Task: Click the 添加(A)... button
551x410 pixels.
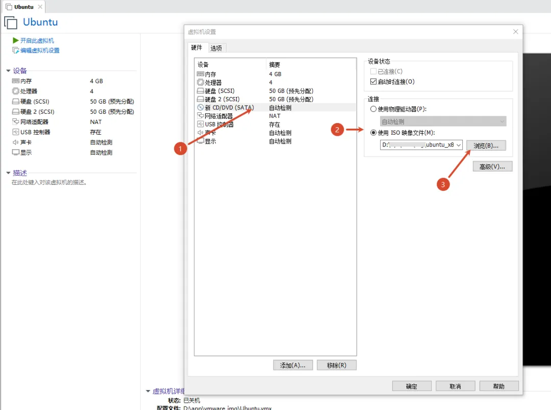Action: 293,365
